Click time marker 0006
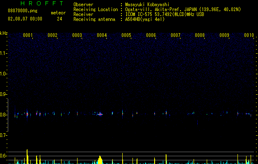Screen dimensions: 258x164 (151, 35)
